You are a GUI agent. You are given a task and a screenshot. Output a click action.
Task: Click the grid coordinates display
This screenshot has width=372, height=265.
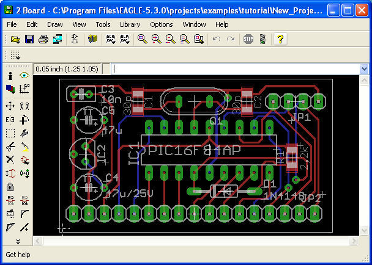pos(67,69)
